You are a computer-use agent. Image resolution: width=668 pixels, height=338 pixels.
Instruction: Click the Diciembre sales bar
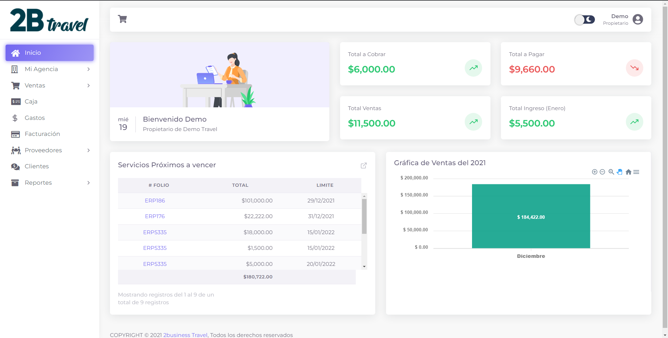pos(531,216)
